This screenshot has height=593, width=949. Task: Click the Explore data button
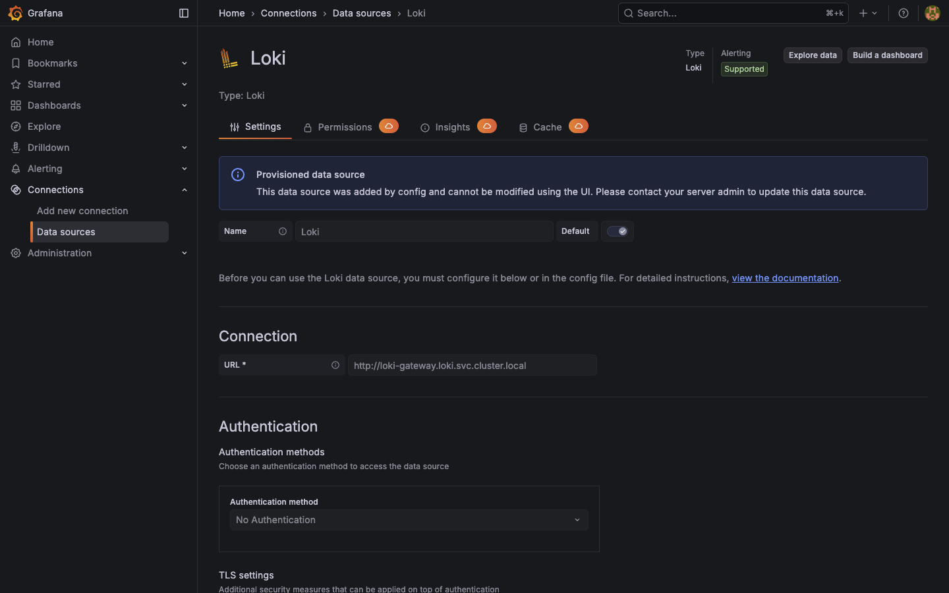[813, 55]
